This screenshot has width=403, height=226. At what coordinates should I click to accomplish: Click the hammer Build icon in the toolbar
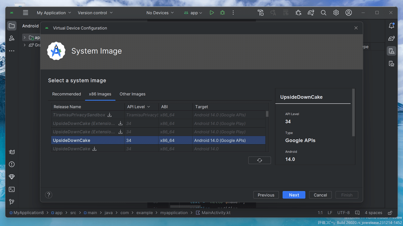tap(261, 13)
